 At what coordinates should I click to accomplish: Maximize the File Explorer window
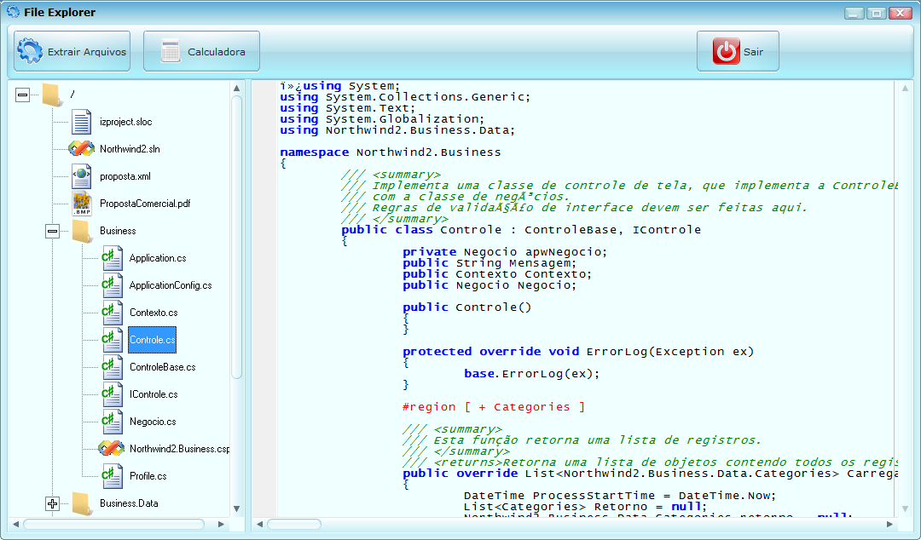[x=877, y=12]
